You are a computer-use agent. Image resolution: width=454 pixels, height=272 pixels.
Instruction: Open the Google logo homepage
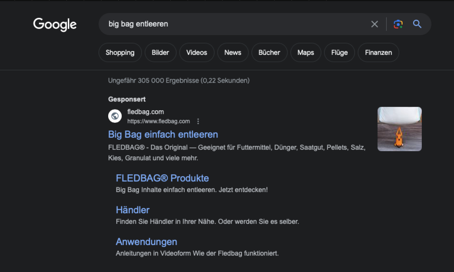[55, 25]
